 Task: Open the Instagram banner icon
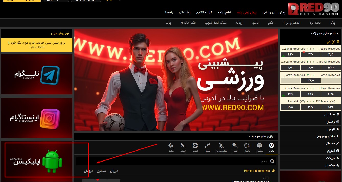tap(50, 119)
